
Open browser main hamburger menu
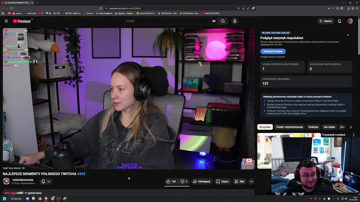click(x=357, y=8)
